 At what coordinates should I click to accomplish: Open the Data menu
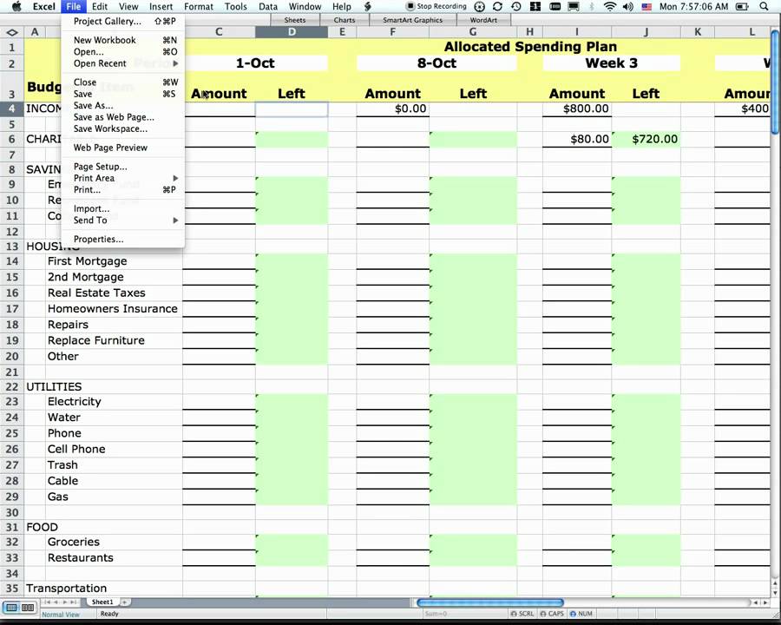click(268, 6)
